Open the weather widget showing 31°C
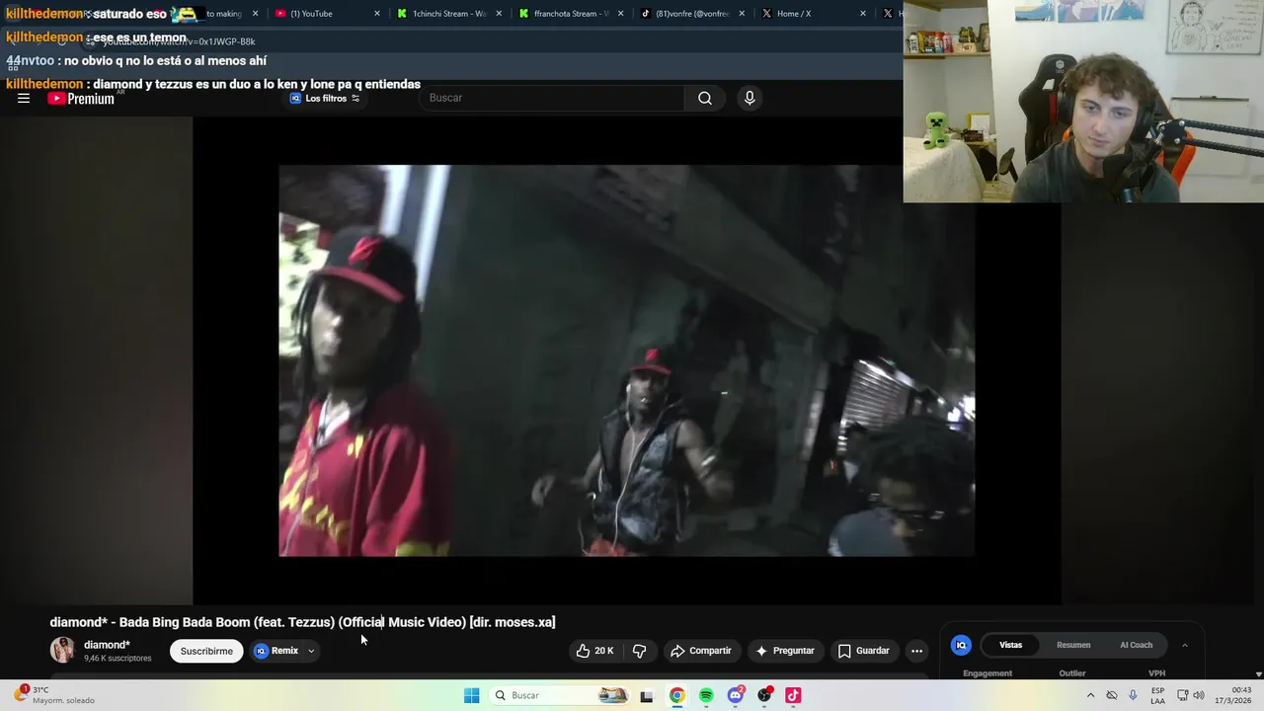The image size is (1264, 711). (54, 695)
